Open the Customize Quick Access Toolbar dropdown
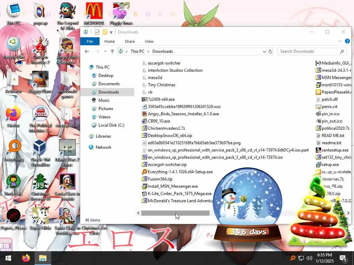 tap(111, 32)
